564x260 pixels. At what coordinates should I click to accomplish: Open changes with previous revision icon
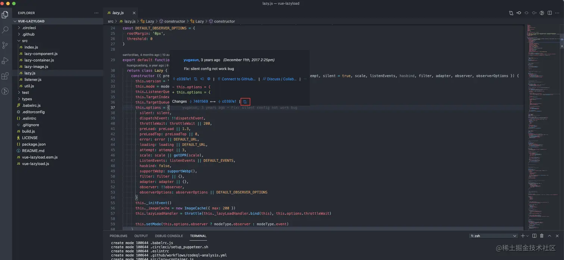pyautogui.click(x=519, y=13)
